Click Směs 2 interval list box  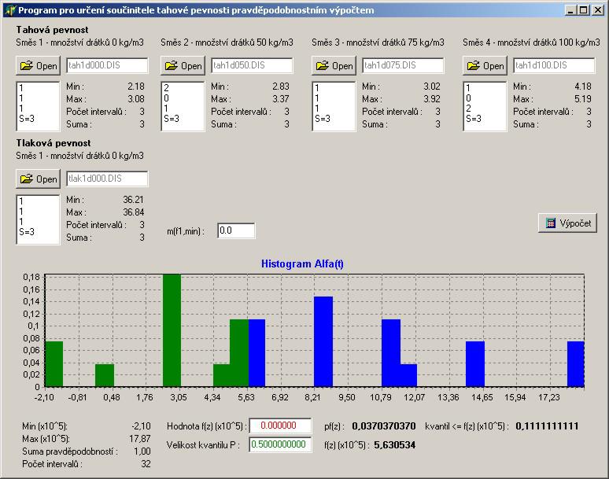(x=183, y=106)
